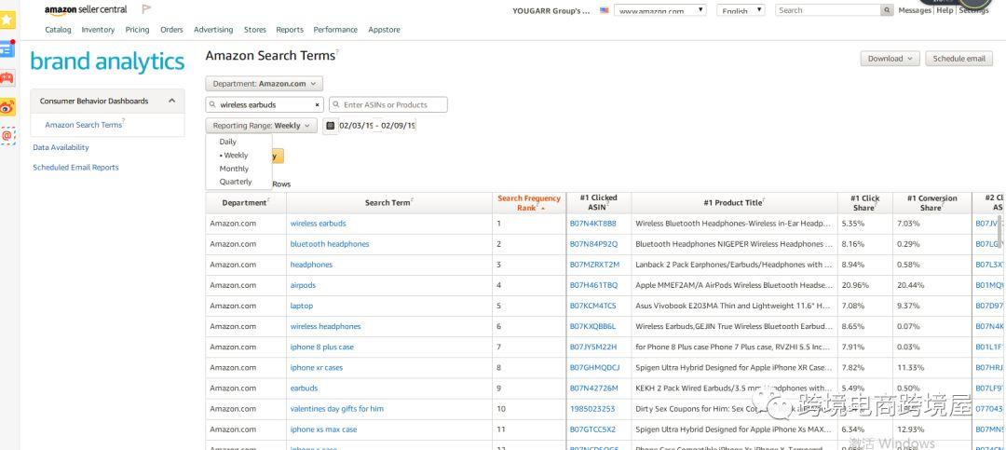Select Daily reporting range option

click(x=228, y=142)
